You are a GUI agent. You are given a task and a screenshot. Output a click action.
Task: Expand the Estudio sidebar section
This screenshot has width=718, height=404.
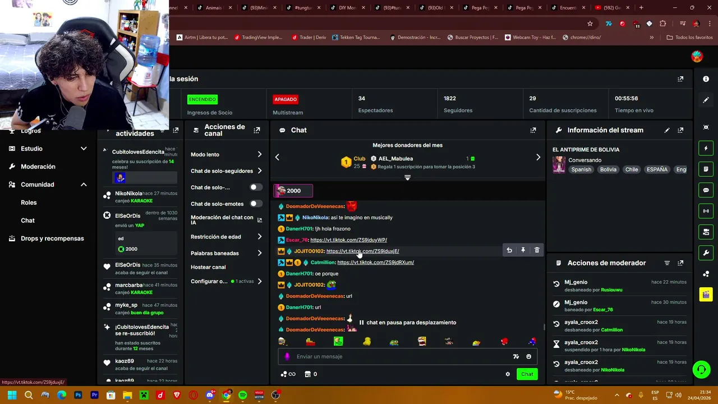click(84, 149)
